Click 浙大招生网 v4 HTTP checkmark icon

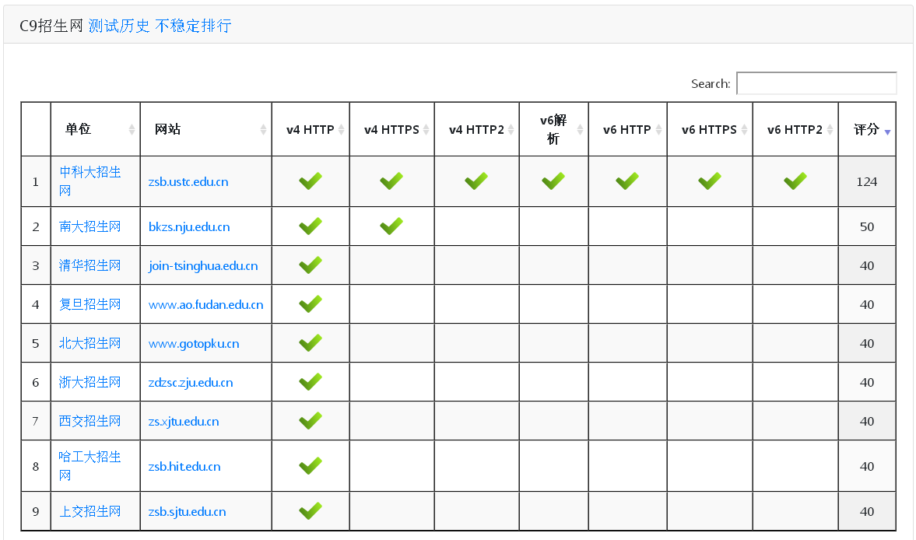pyautogui.click(x=311, y=382)
